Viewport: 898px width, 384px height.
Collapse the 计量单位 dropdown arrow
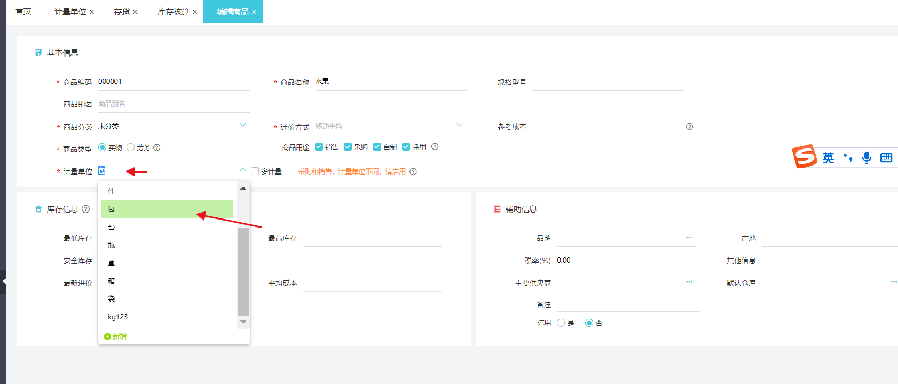(243, 170)
